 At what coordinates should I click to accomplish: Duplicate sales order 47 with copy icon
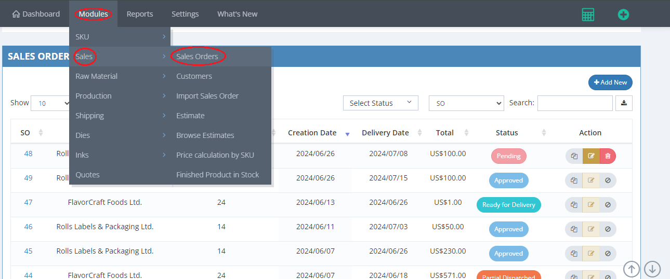(x=574, y=205)
